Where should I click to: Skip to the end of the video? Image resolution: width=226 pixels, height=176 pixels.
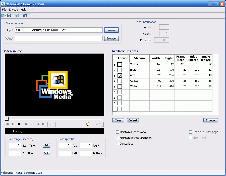point(43,124)
